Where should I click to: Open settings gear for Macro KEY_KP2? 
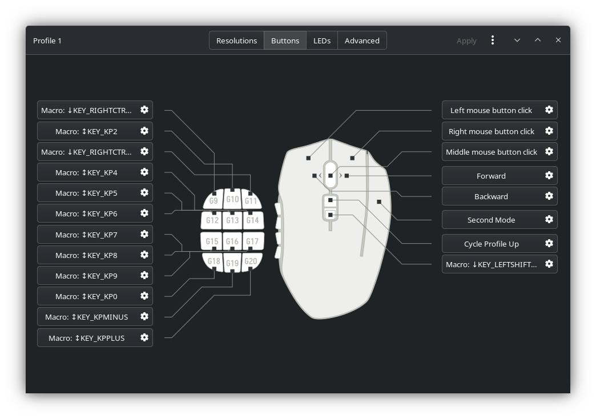(x=144, y=131)
